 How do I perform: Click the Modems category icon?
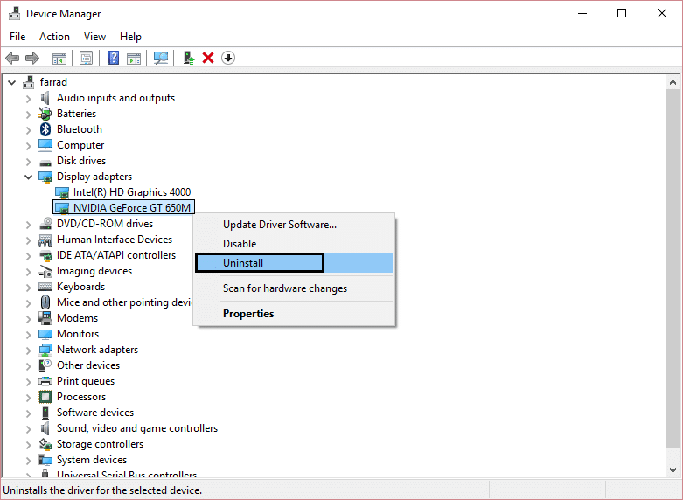(x=45, y=318)
